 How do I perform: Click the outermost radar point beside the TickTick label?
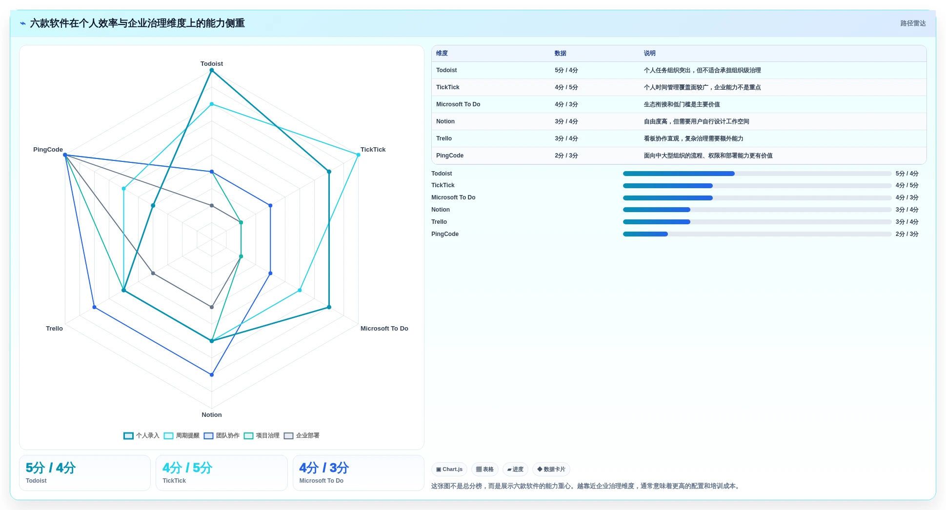click(359, 155)
